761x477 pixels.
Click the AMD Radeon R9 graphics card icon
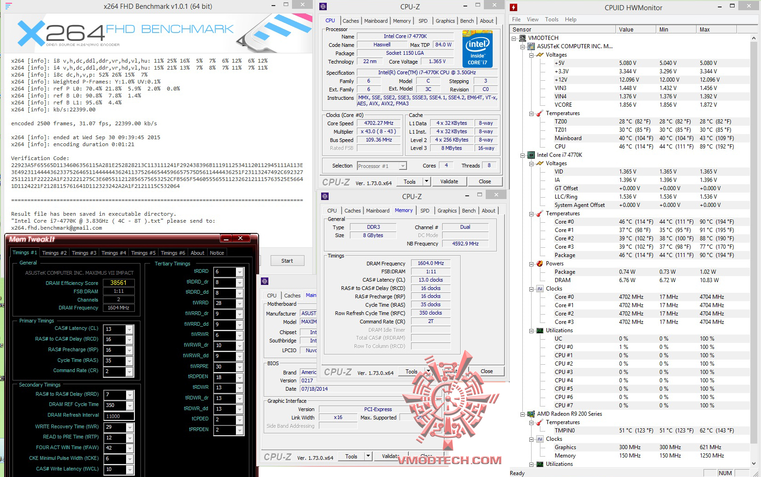pyautogui.click(x=531, y=414)
